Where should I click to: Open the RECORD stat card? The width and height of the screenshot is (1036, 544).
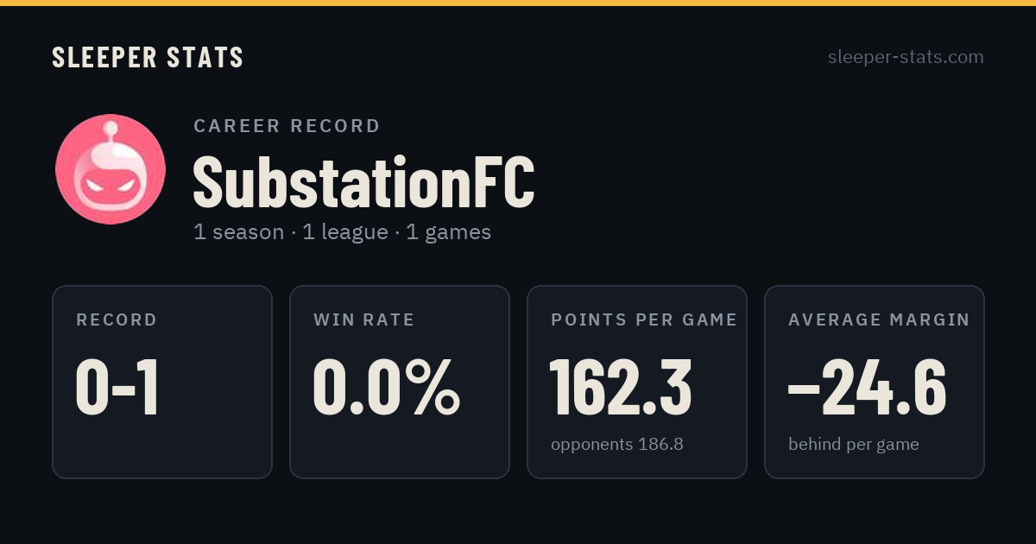162,382
